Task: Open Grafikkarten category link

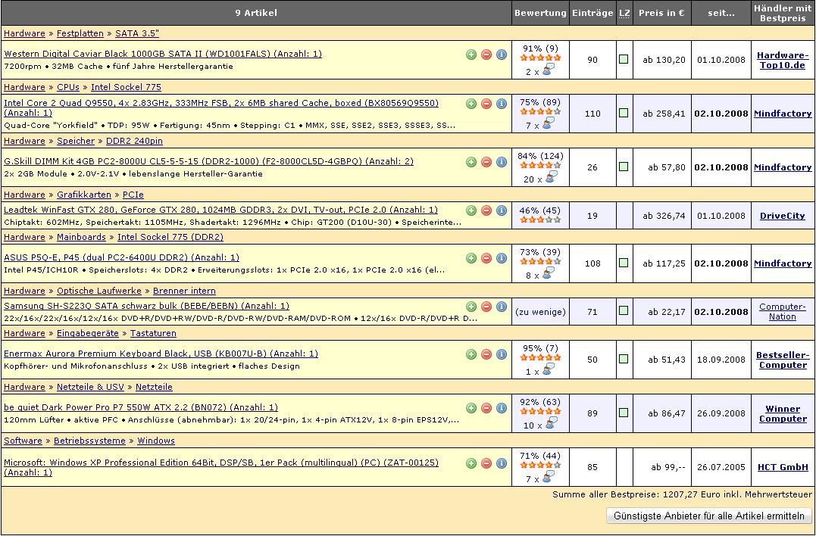Action: pyautogui.click(x=84, y=195)
